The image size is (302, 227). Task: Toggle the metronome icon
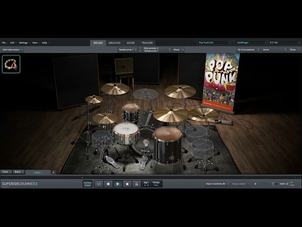(136, 184)
